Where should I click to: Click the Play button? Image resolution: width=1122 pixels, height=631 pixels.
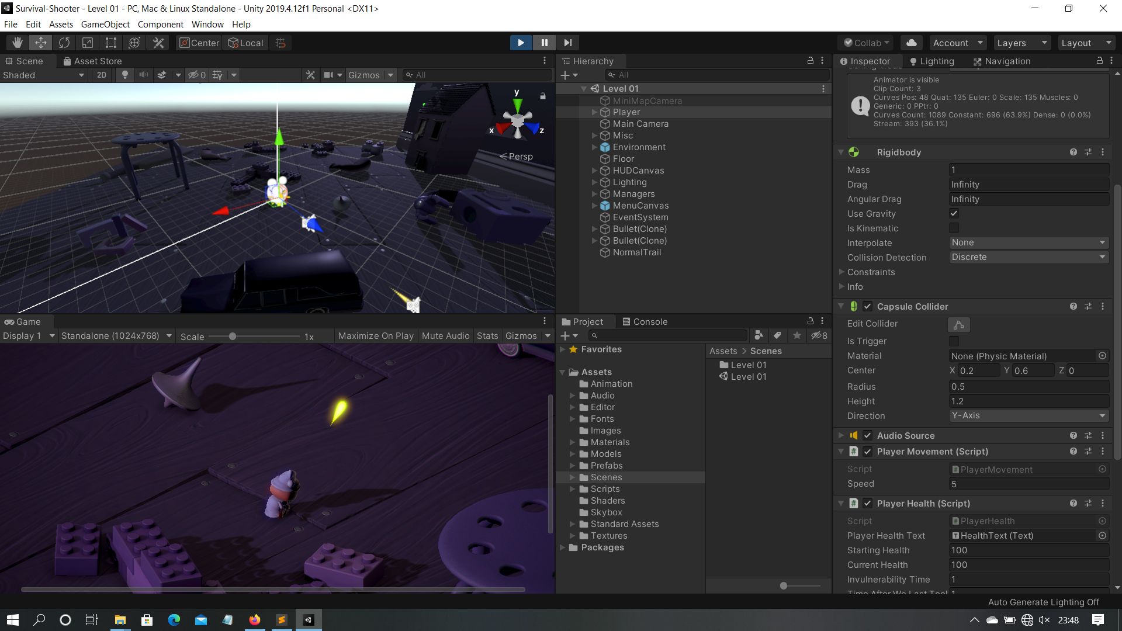pyautogui.click(x=521, y=43)
